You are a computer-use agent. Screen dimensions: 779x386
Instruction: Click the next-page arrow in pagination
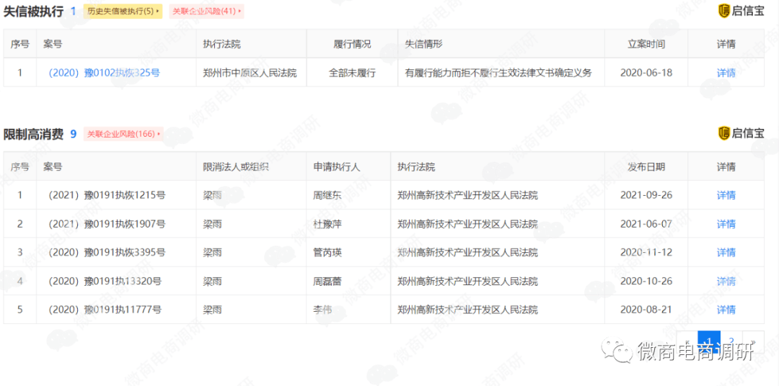pos(753,341)
